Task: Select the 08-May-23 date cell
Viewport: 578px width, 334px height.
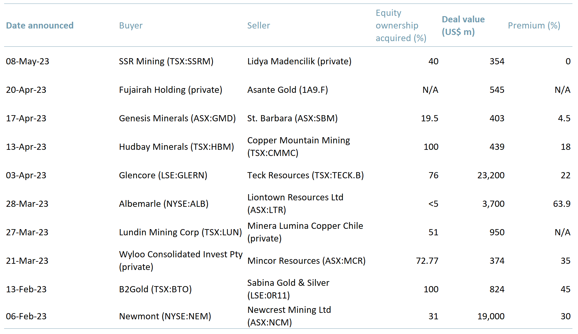Action: pos(28,62)
